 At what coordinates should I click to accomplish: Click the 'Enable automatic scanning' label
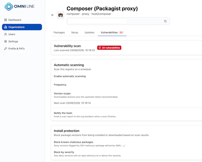coord(70,76)
